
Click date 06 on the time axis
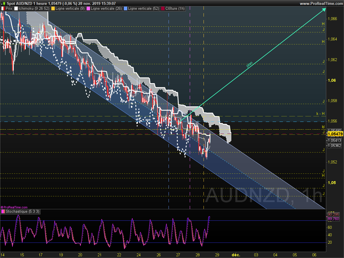coord(314,255)
